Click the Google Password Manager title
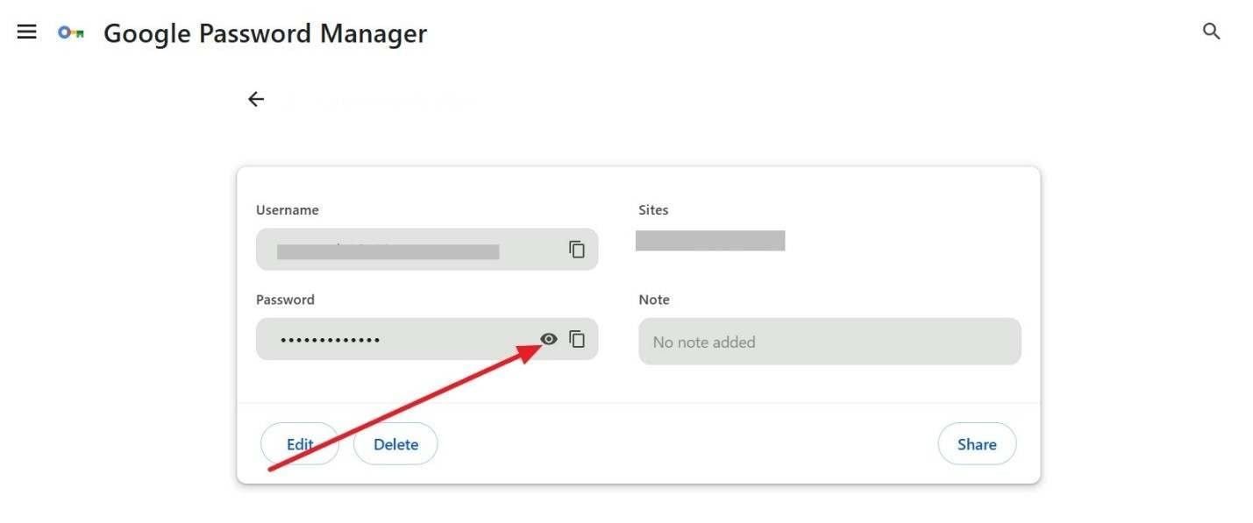The height and width of the screenshot is (523, 1253). [x=265, y=33]
